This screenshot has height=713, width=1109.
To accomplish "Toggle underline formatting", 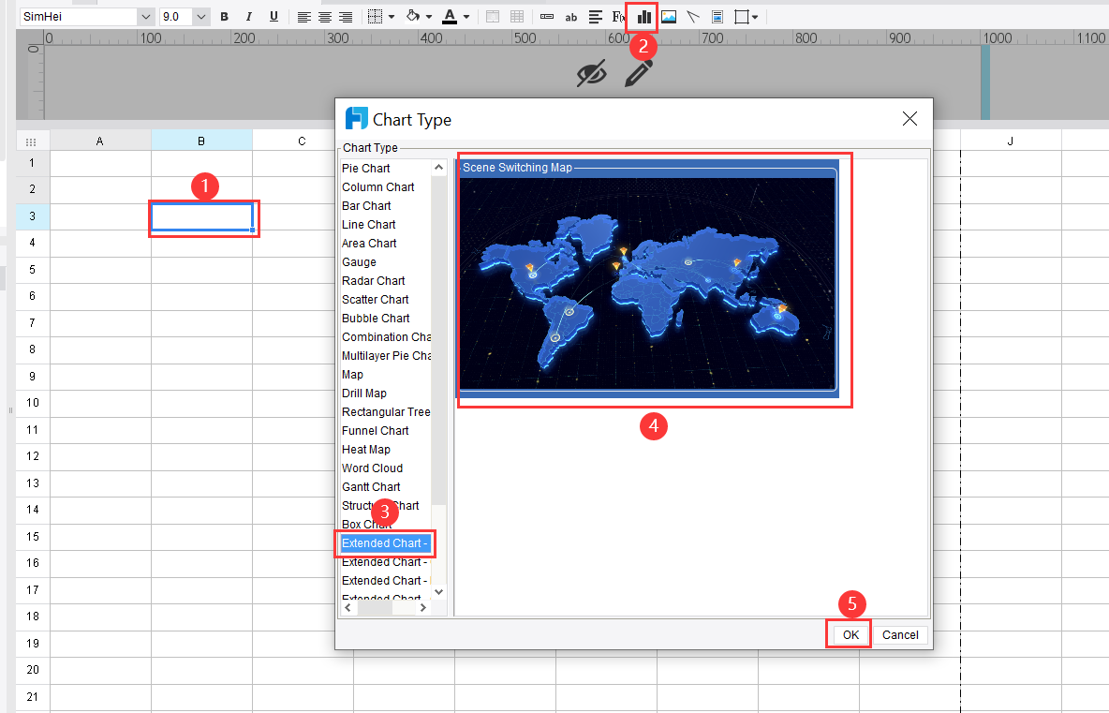I will 272,16.
